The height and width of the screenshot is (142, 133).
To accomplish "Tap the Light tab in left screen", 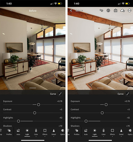I will (27, 132).
